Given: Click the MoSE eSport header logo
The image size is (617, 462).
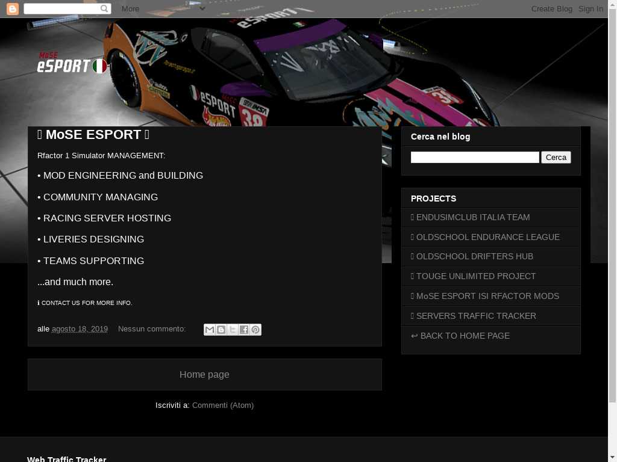Looking at the screenshot, I should 72,63.
